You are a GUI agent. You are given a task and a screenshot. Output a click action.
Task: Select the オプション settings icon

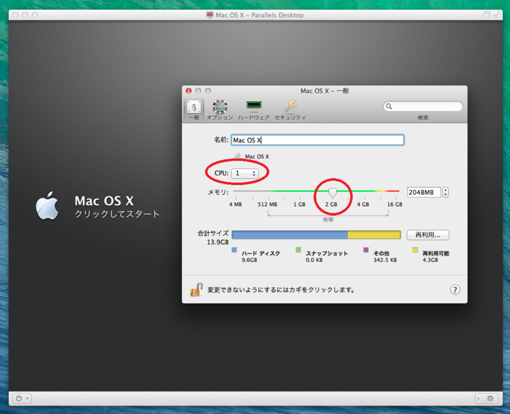tap(218, 106)
